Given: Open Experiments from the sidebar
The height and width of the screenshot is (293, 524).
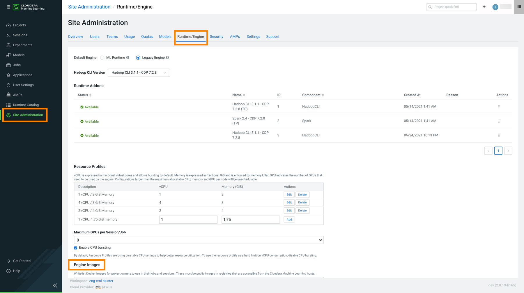Looking at the screenshot, I should coord(22,45).
